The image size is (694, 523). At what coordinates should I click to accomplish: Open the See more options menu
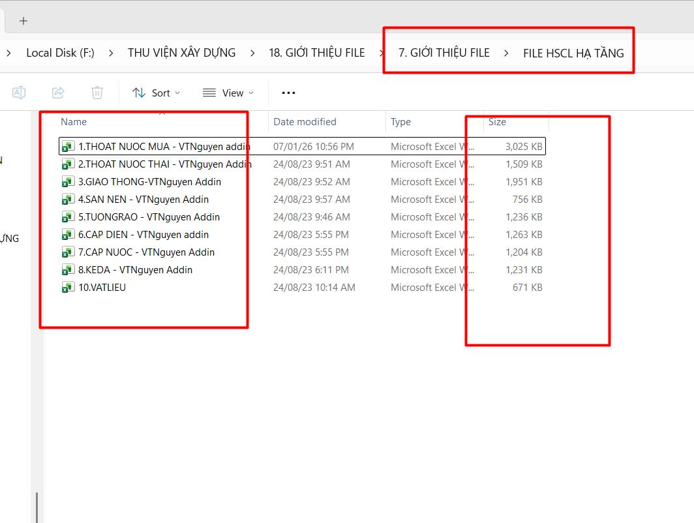288,93
